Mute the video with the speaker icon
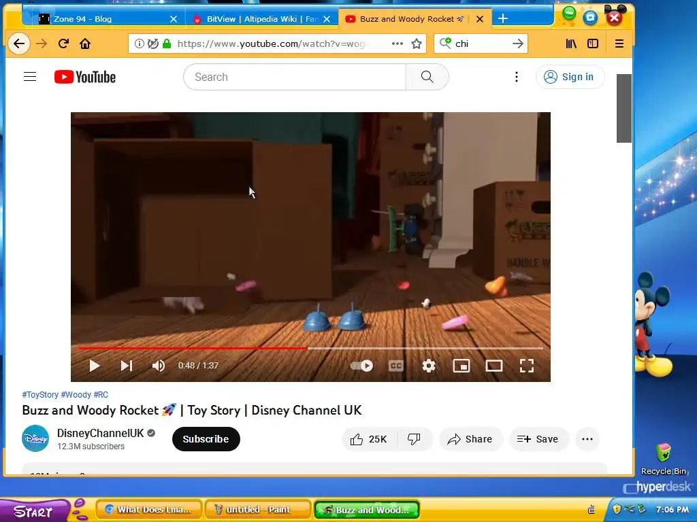 [158, 366]
